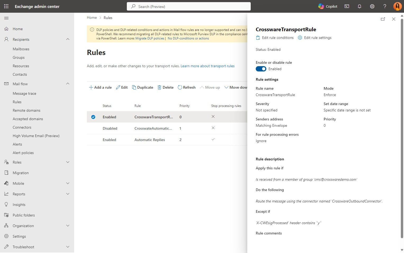
Task: Open the account profile picture
Action: click(397, 6)
